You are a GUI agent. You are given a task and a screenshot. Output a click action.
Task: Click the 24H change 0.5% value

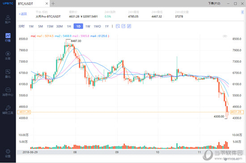tap(108, 17)
